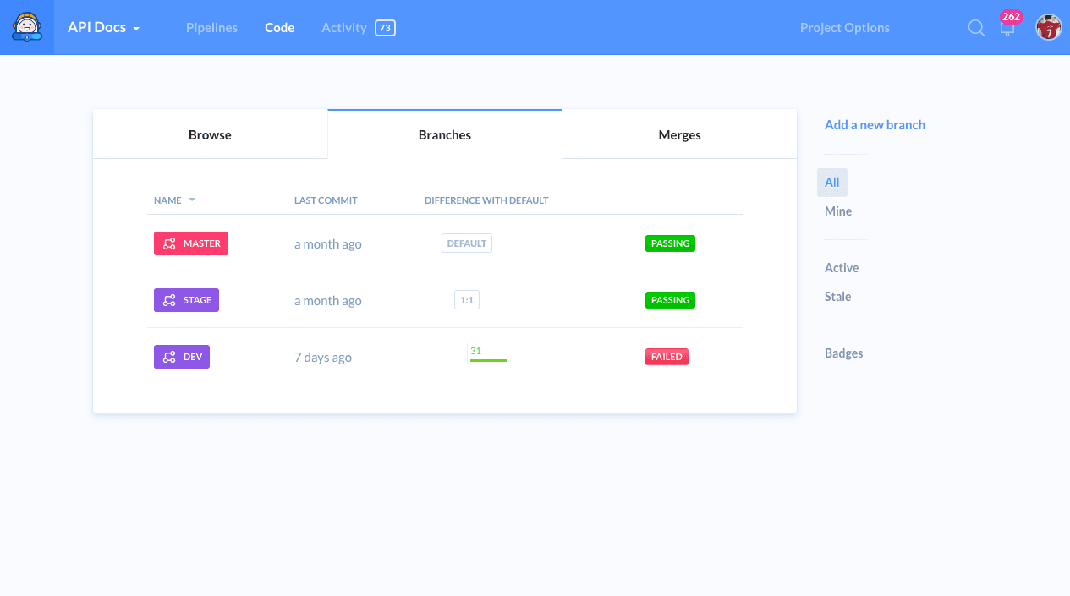Click the FAILED status label for DEV
This screenshot has width=1070, height=596.
(667, 357)
